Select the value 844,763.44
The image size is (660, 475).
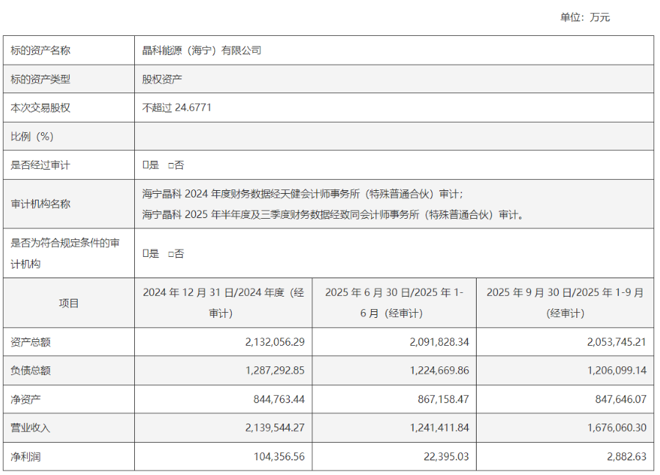pyautogui.click(x=279, y=399)
